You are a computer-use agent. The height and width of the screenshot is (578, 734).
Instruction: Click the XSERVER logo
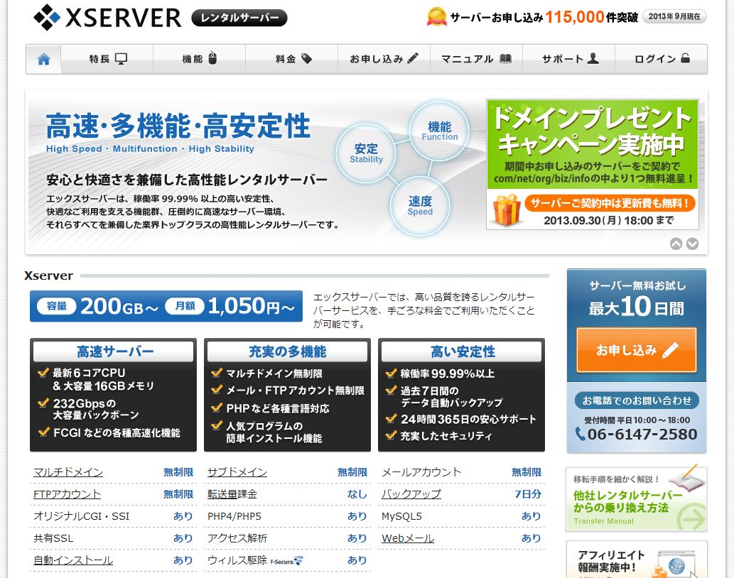(107, 18)
